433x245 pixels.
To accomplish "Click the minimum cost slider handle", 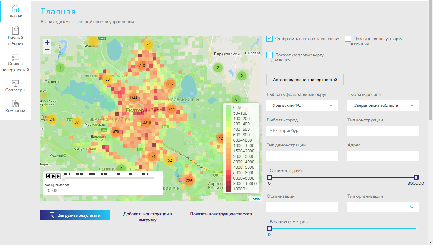I will (x=270, y=177).
